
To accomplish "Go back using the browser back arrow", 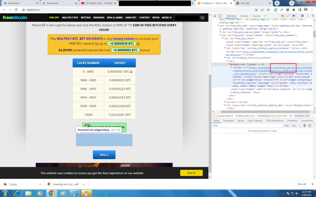I will tap(4, 10).
